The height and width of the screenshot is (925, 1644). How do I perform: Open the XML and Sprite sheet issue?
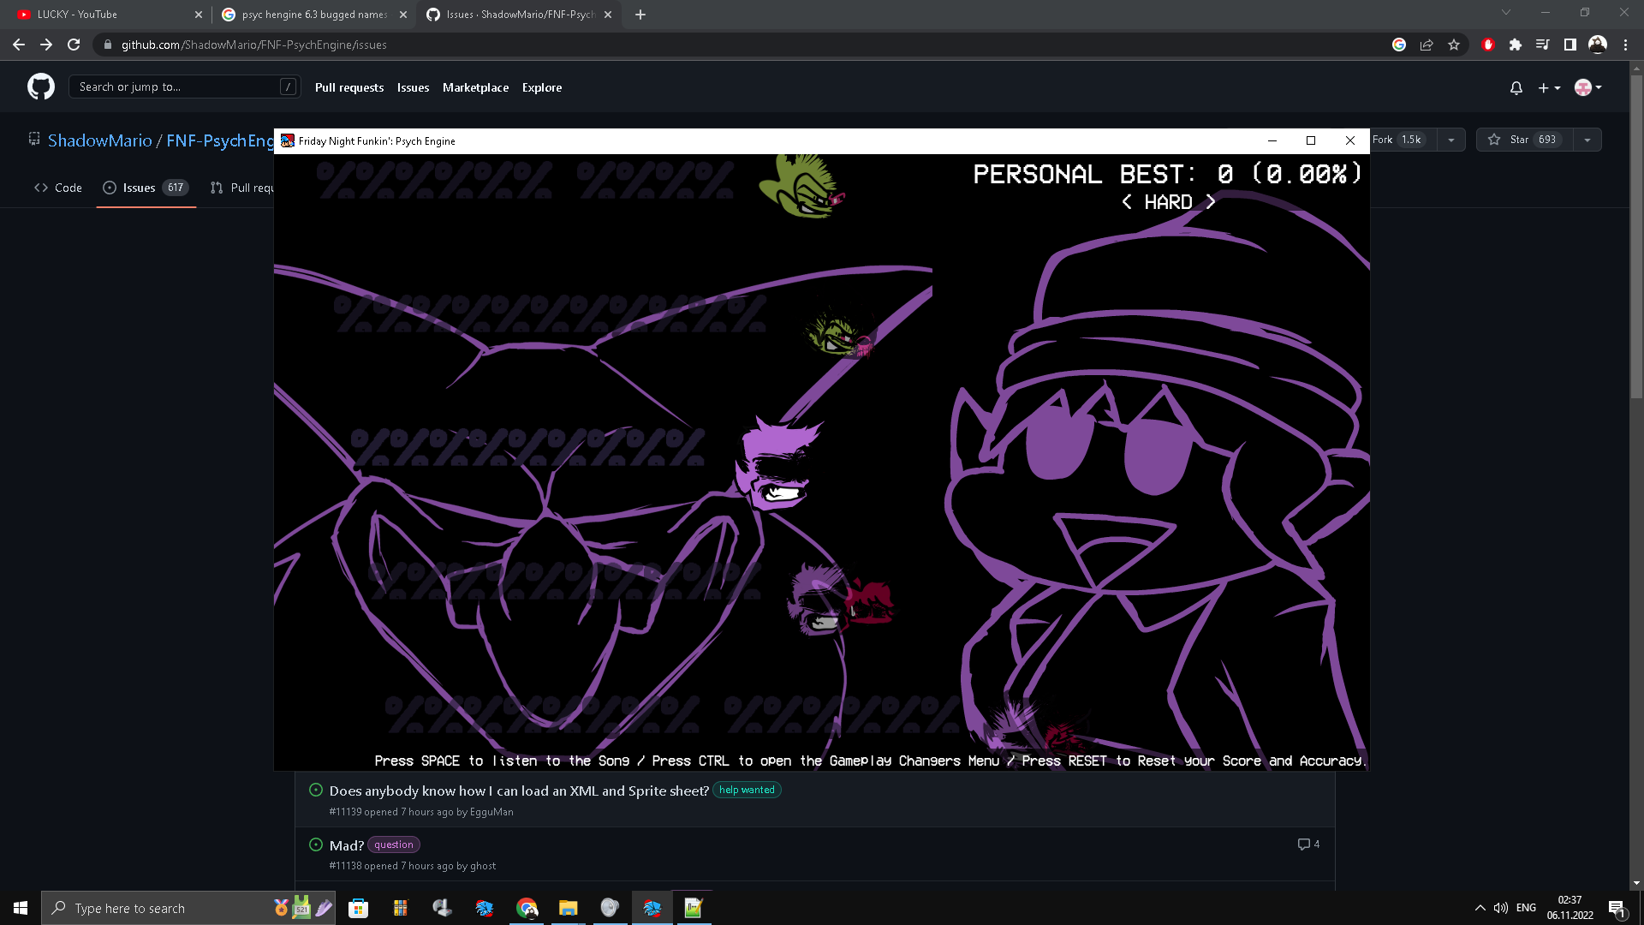click(x=518, y=791)
